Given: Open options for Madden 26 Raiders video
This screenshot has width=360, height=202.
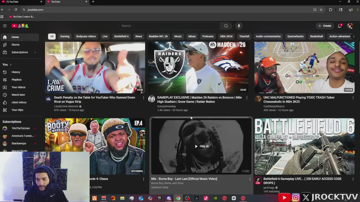Looking at the screenshot, I should tap(247, 98).
